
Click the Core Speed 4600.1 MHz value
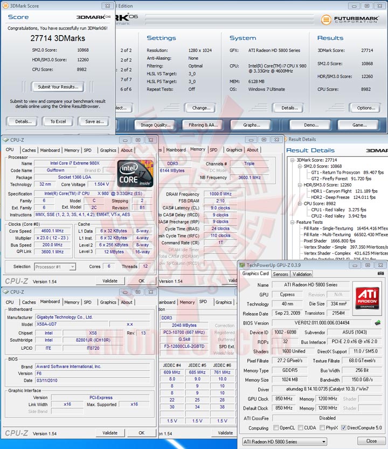tap(52, 231)
